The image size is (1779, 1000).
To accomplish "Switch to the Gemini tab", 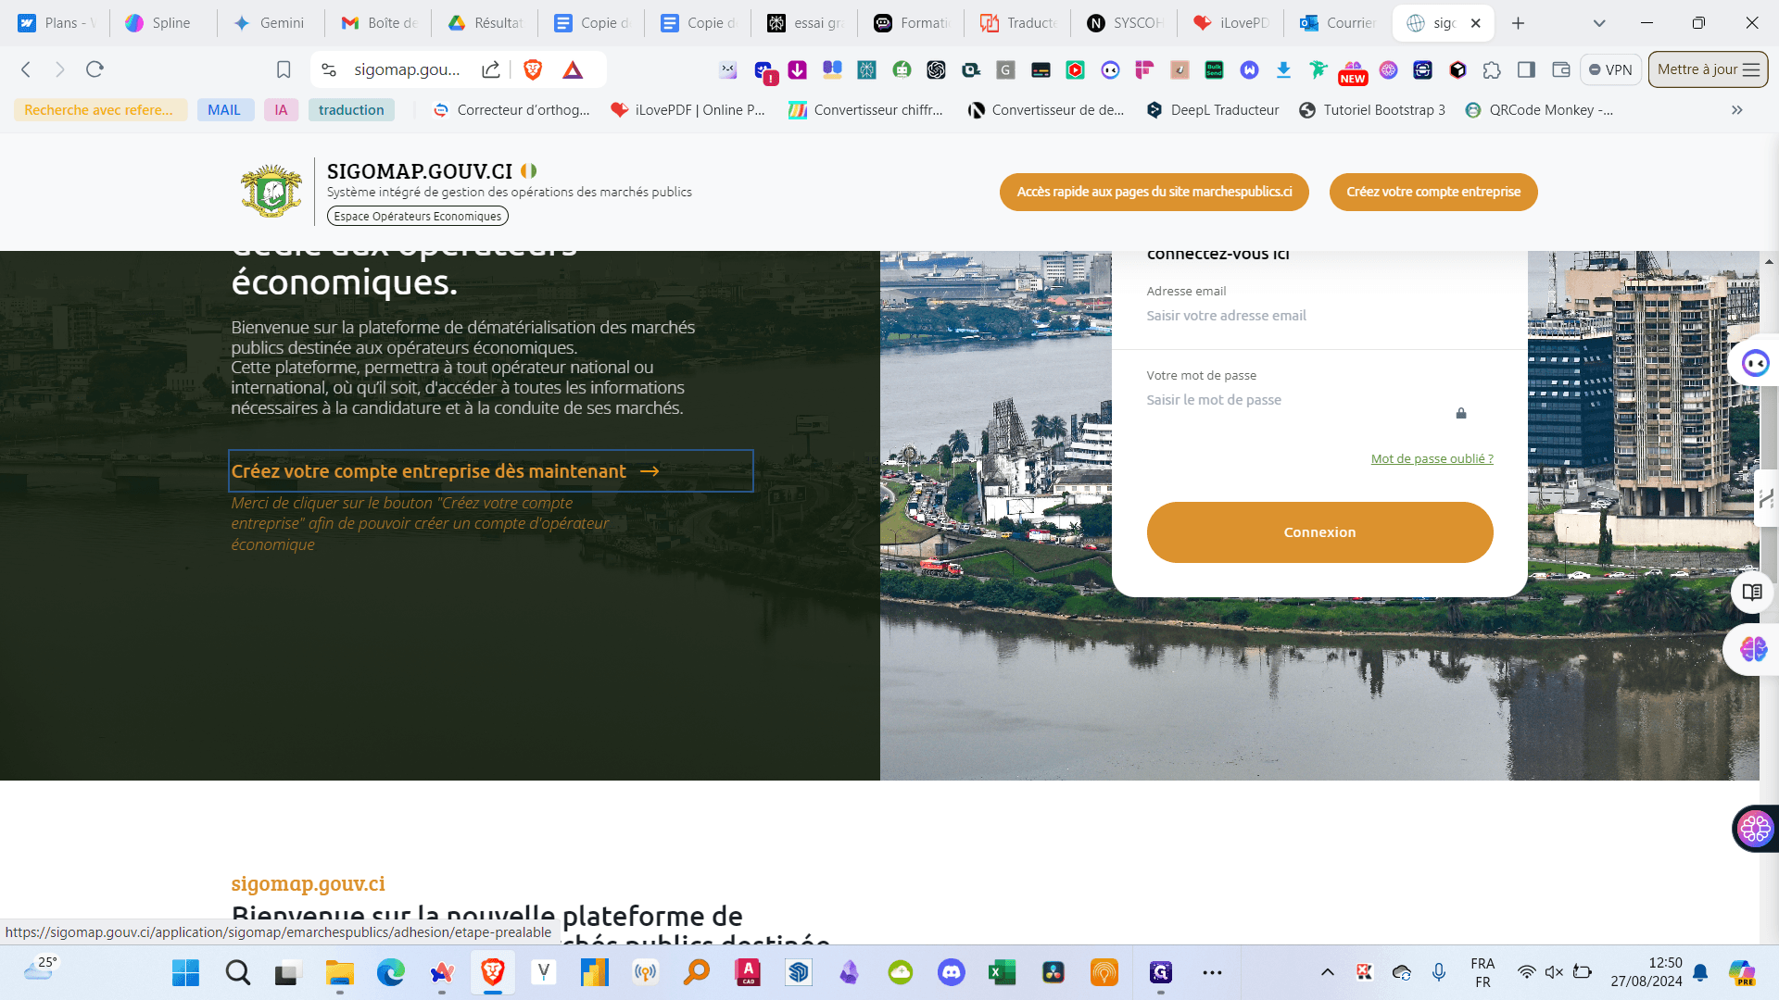I will 269,23.
